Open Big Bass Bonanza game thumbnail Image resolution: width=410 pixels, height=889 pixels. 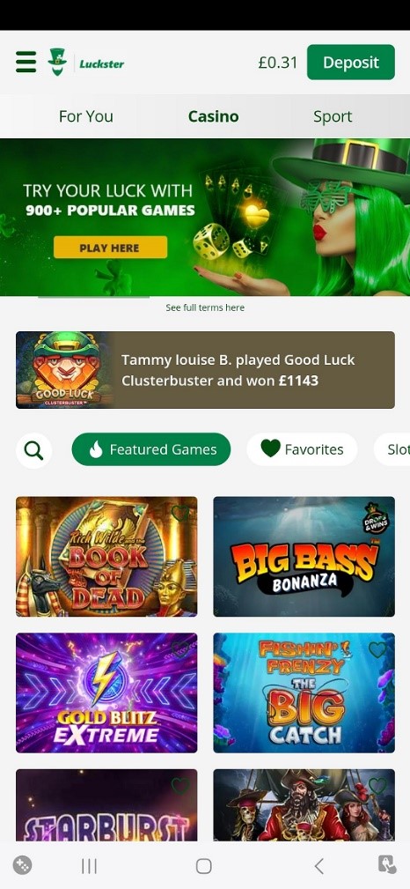click(304, 557)
